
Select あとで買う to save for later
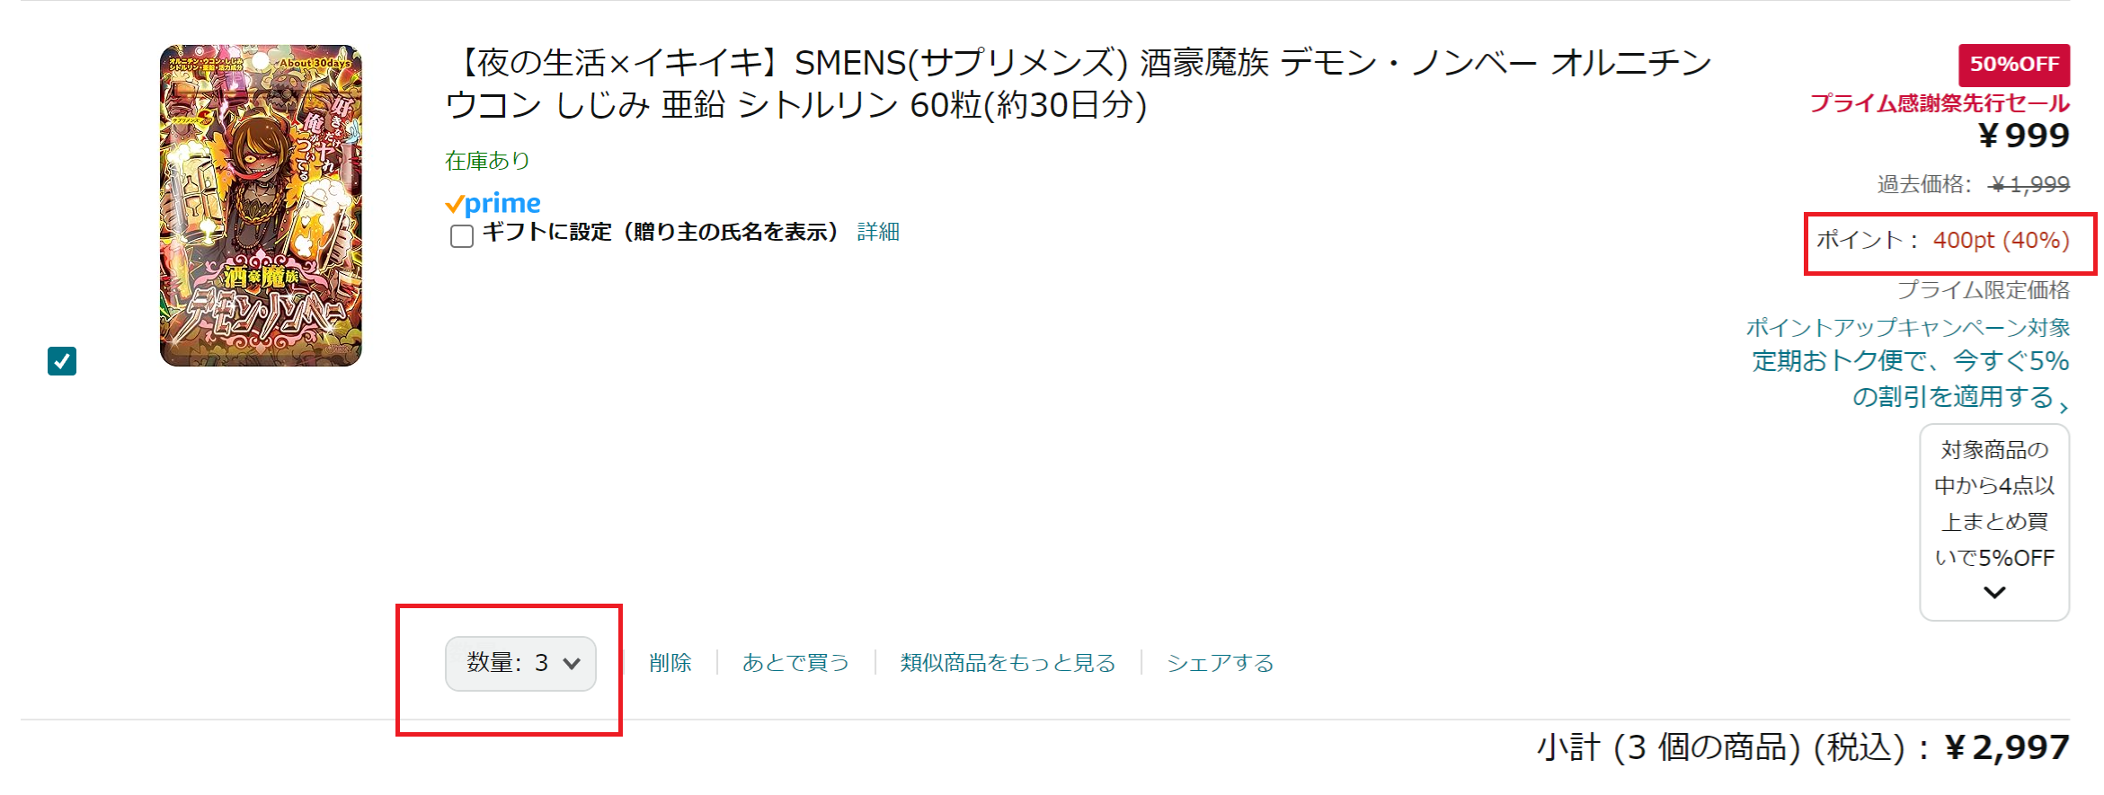pyautogui.click(x=795, y=664)
